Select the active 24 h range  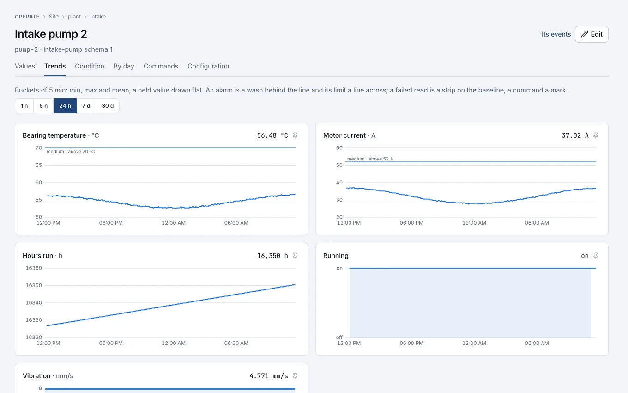pos(65,106)
